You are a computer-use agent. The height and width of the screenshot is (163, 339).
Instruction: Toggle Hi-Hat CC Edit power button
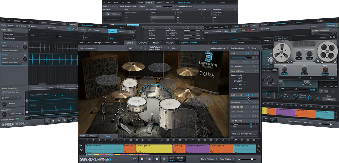pyautogui.click(x=253, y=107)
